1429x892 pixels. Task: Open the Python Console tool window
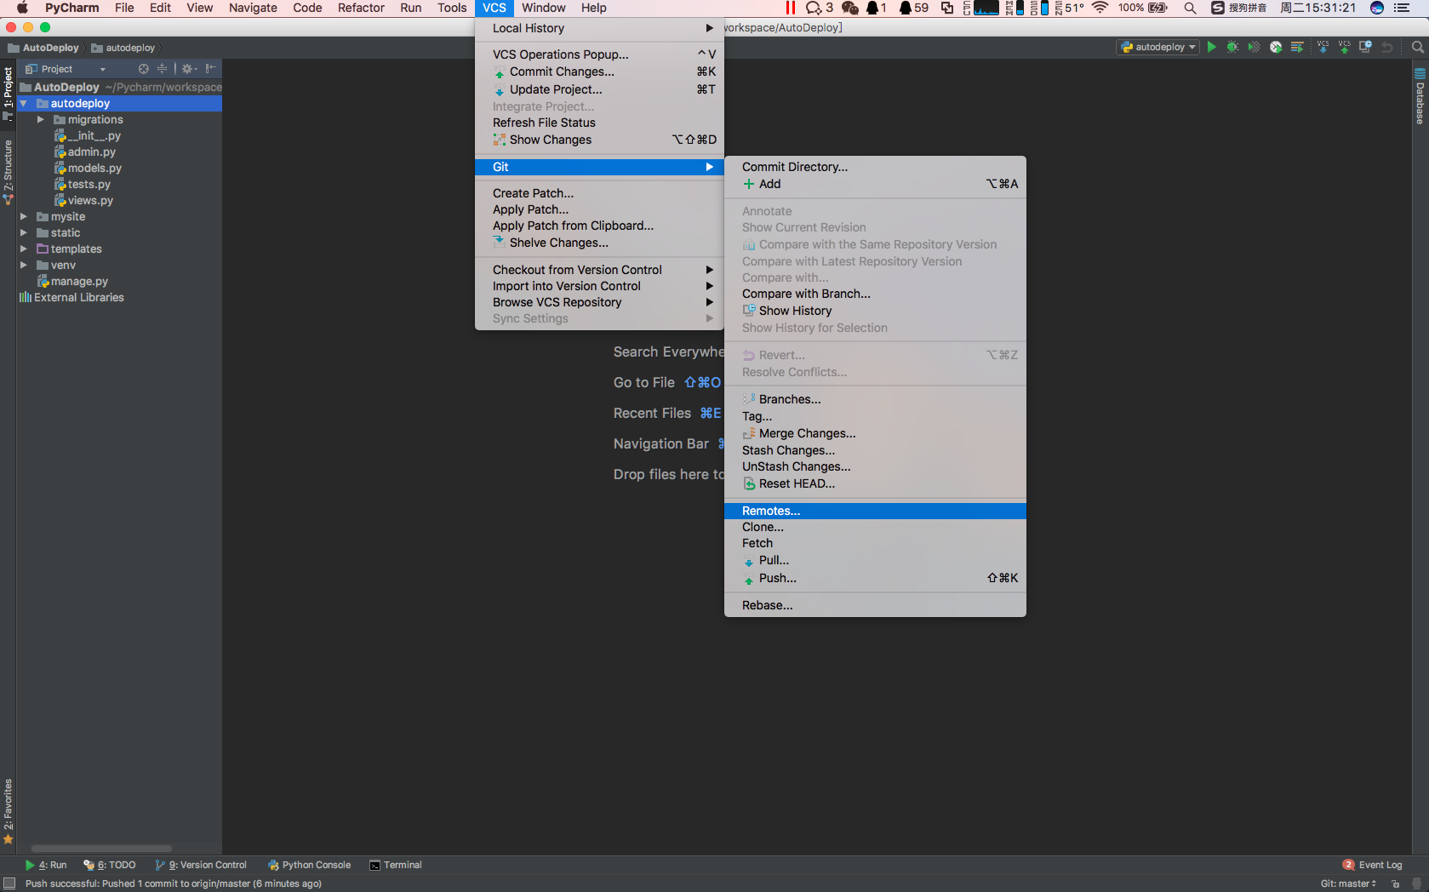click(x=309, y=865)
